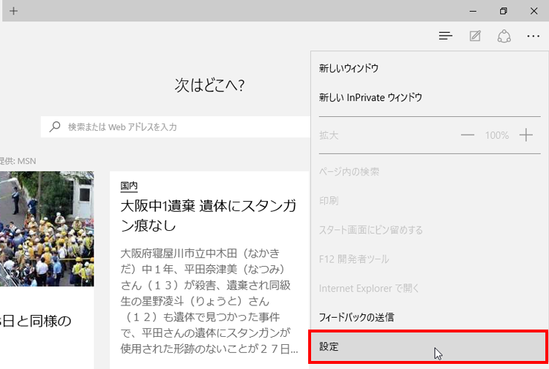Click the Share icon in toolbar
Screen dimensions: 549x369
coord(504,36)
